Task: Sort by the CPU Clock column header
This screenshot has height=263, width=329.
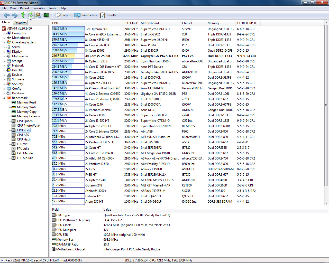Action: click(130, 23)
